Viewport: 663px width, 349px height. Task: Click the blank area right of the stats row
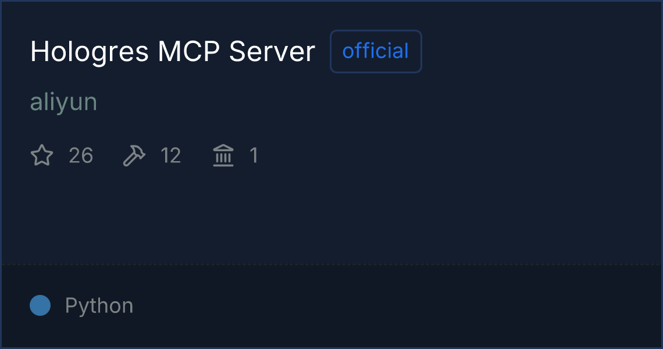[461, 155]
